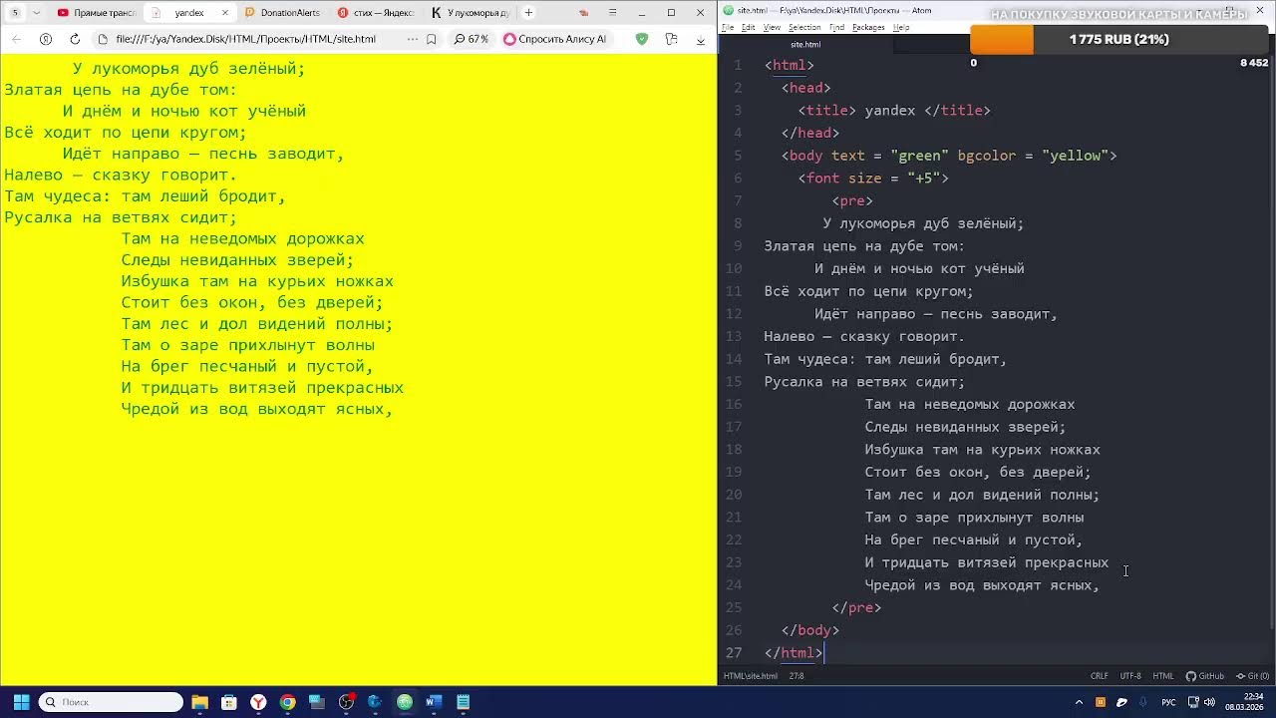Open browser downloads arrow icon
1276x718 pixels.
(700, 39)
